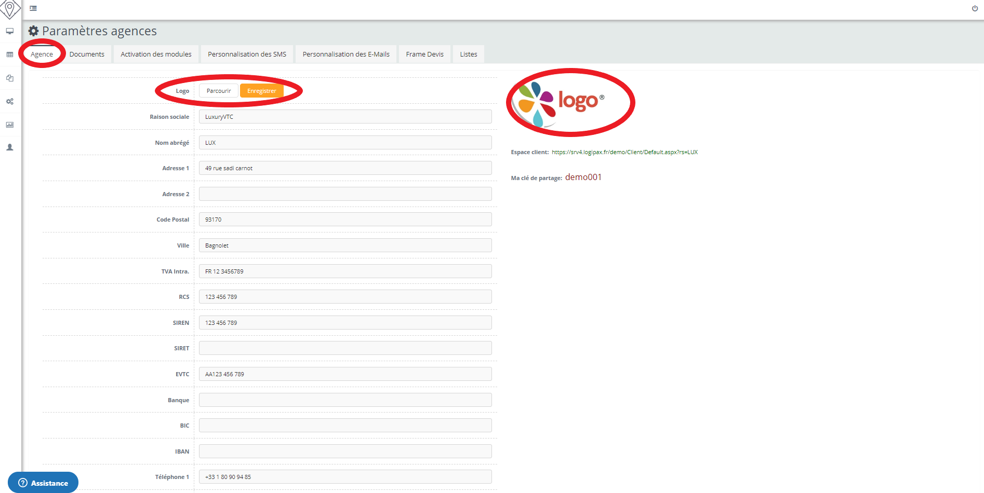Click the documents copy icon in the sidebar
Image resolution: width=984 pixels, height=493 pixels.
tap(9, 78)
